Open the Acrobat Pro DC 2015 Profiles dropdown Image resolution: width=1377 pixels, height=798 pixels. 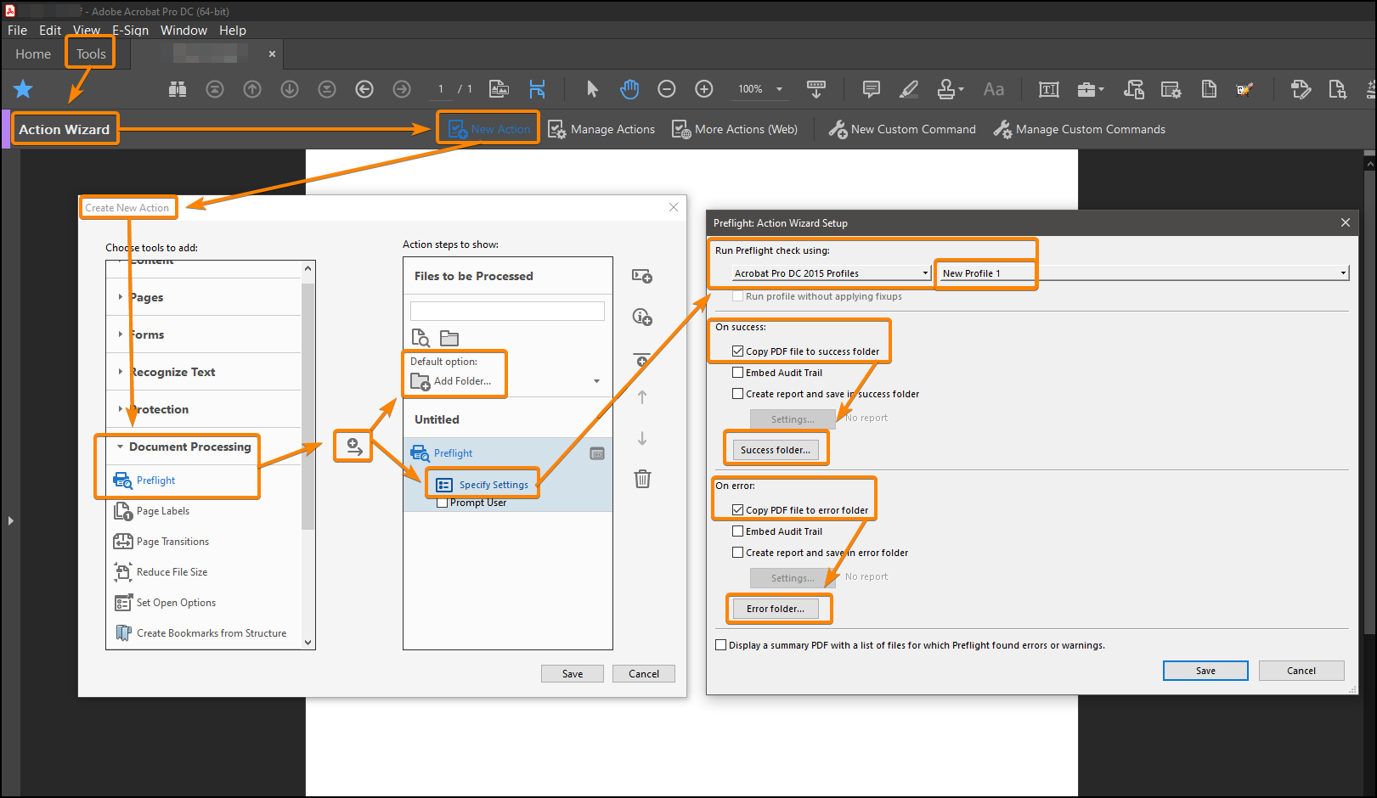click(925, 273)
